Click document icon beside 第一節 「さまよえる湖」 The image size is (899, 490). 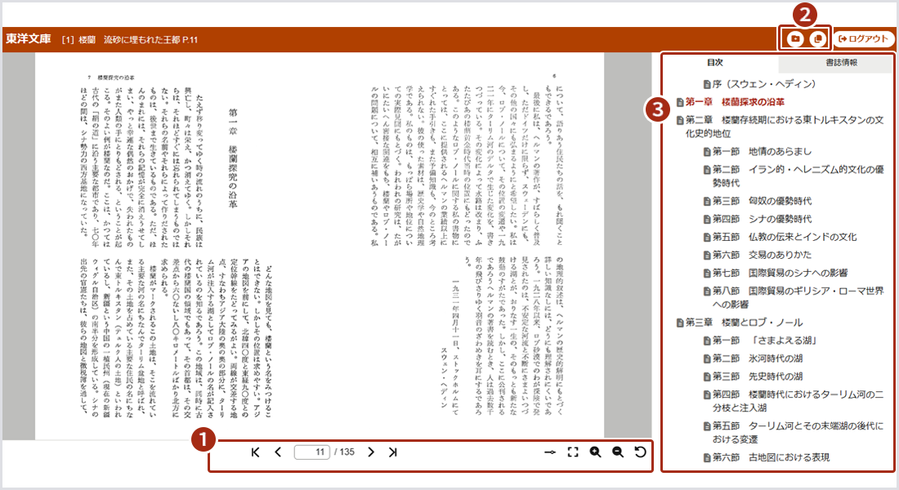pos(707,341)
